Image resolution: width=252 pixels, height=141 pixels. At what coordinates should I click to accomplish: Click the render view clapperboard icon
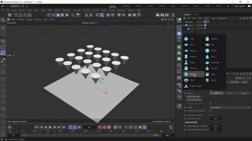157,15
